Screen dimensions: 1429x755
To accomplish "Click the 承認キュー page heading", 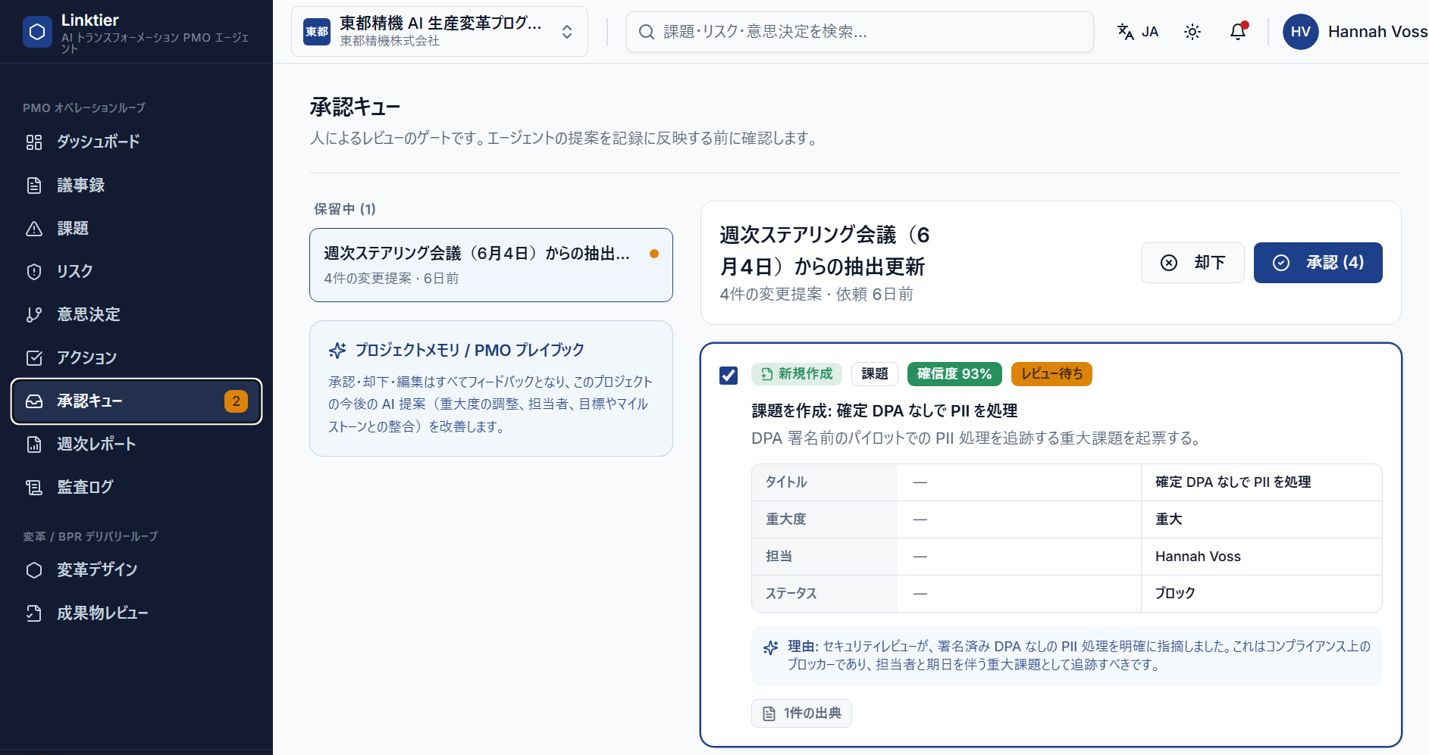I will click(x=355, y=108).
